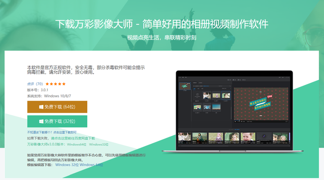Download the template editor Windows 32位 link
The image size is (324, 180).
[67, 165]
